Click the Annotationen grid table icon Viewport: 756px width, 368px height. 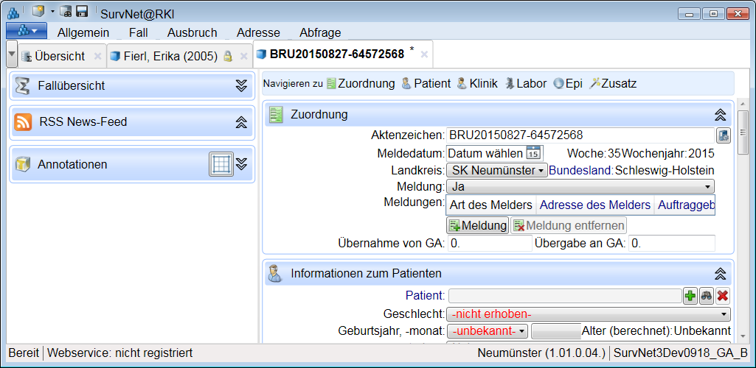(x=221, y=164)
